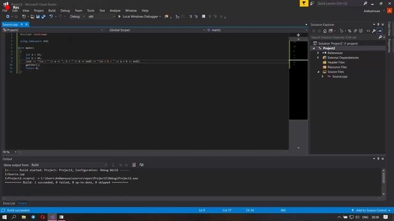Click the notifications flag icon in title bar
This screenshot has height=221, width=394.
click(304, 3)
